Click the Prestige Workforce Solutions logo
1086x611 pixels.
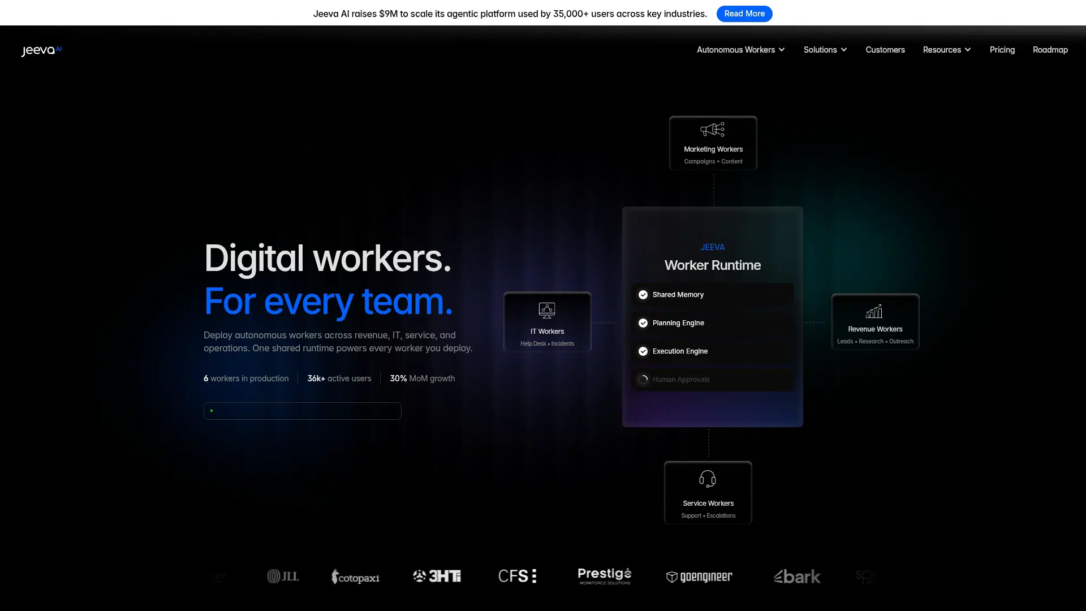(x=605, y=576)
